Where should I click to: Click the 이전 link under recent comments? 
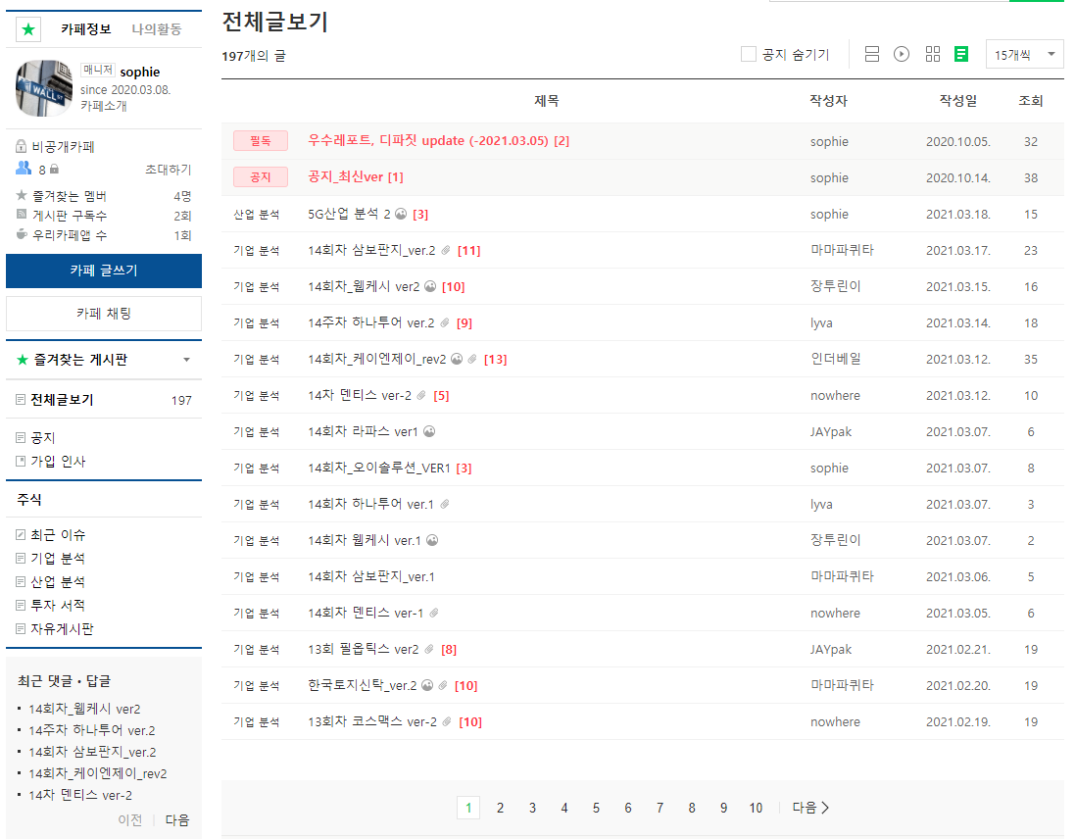point(130,819)
